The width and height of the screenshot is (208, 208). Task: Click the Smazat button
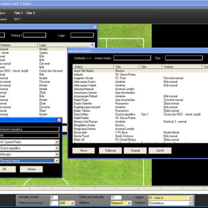(135, 151)
